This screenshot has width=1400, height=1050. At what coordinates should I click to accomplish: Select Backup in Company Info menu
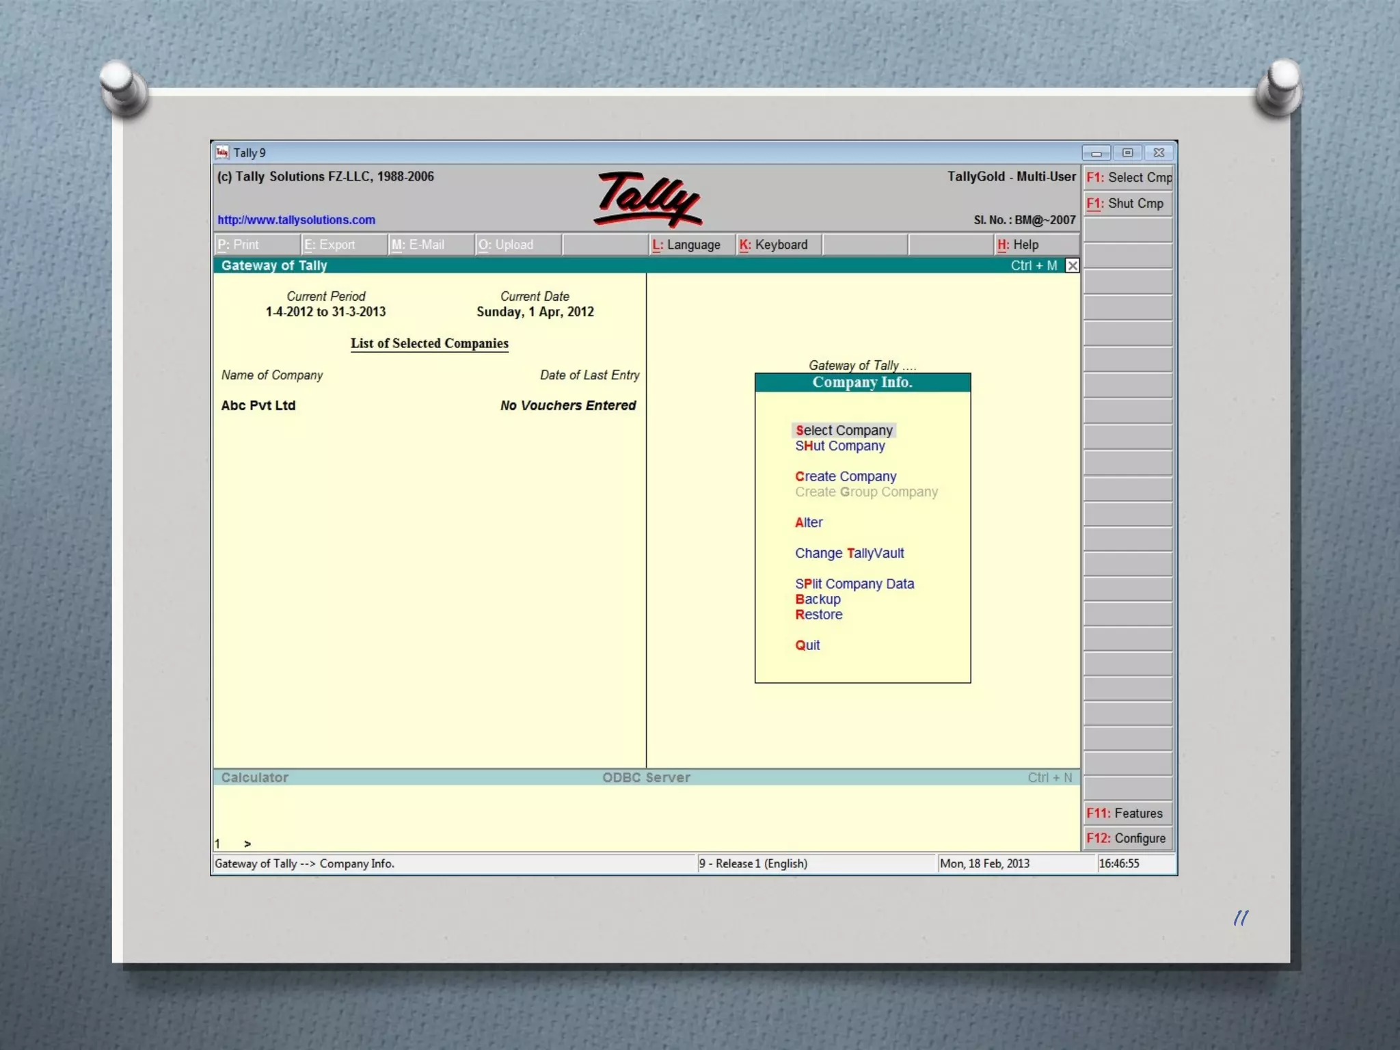[818, 599]
